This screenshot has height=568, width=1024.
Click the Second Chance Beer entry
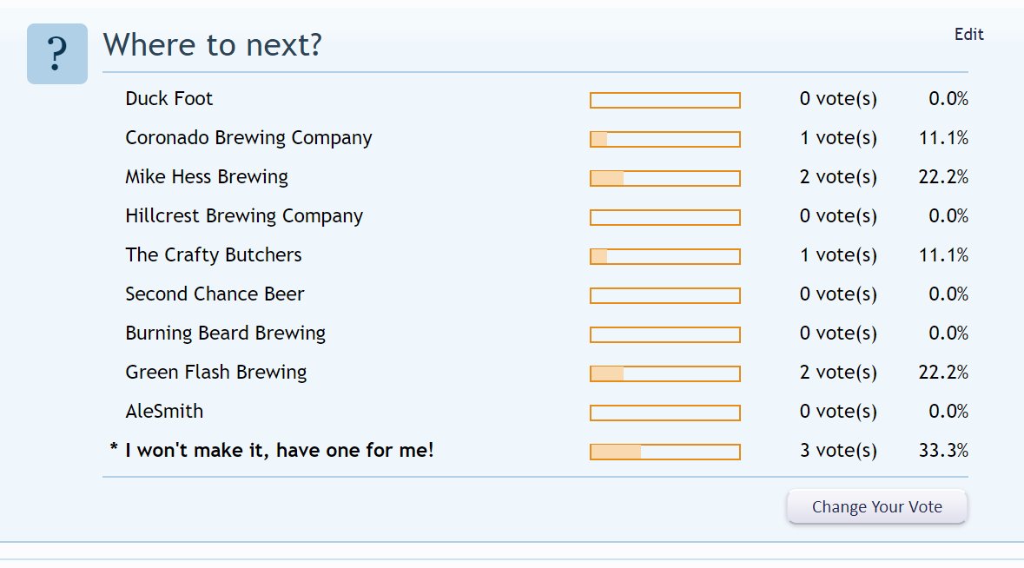click(x=215, y=294)
